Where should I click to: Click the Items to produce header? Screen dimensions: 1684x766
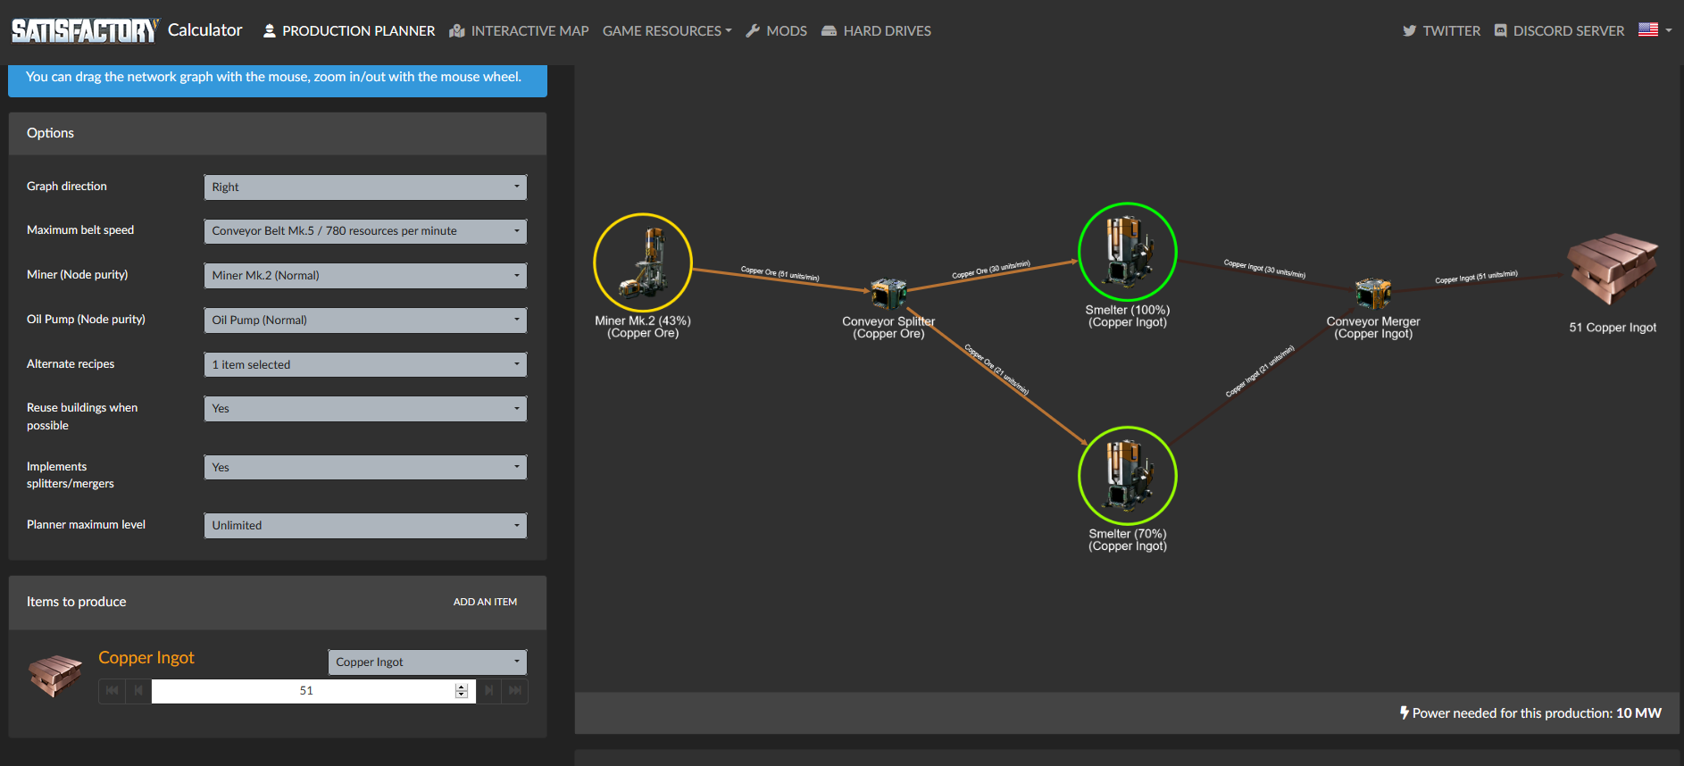click(x=278, y=602)
